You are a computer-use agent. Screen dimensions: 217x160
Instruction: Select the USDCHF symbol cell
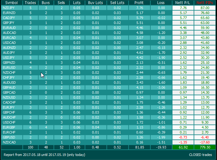click(x=12, y=123)
